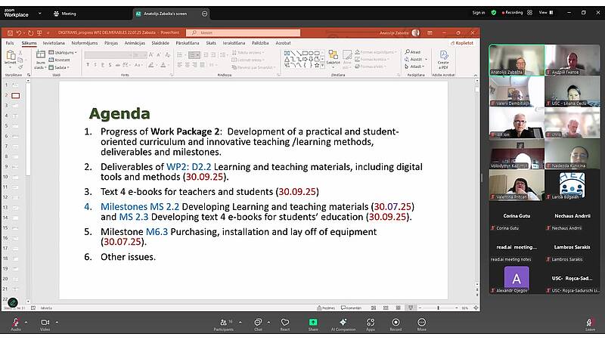Click the Undo arrow in quick access toolbar
This screenshot has height=340, width=605.
(x=18, y=32)
